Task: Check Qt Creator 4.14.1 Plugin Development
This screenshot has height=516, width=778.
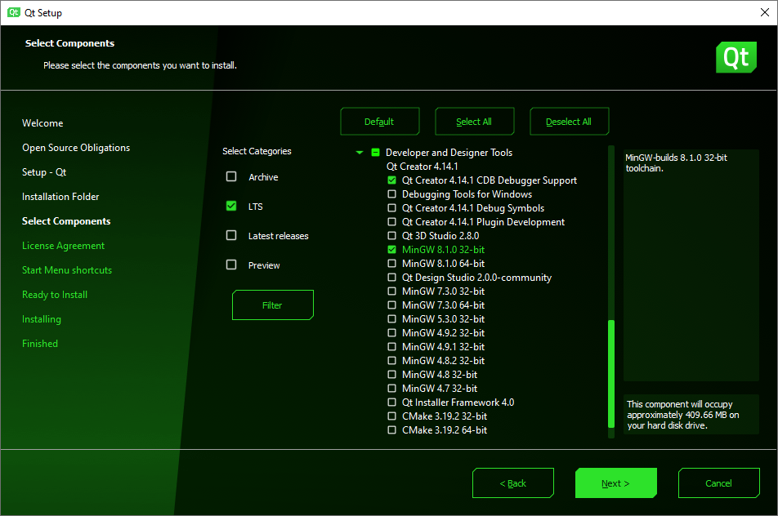Action: [x=392, y=221]
